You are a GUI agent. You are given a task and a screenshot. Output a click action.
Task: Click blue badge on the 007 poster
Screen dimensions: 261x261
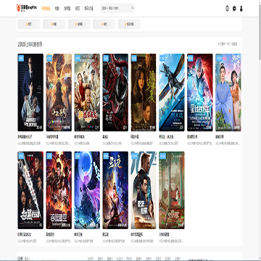pyautogui.click(x=134, y=156)
